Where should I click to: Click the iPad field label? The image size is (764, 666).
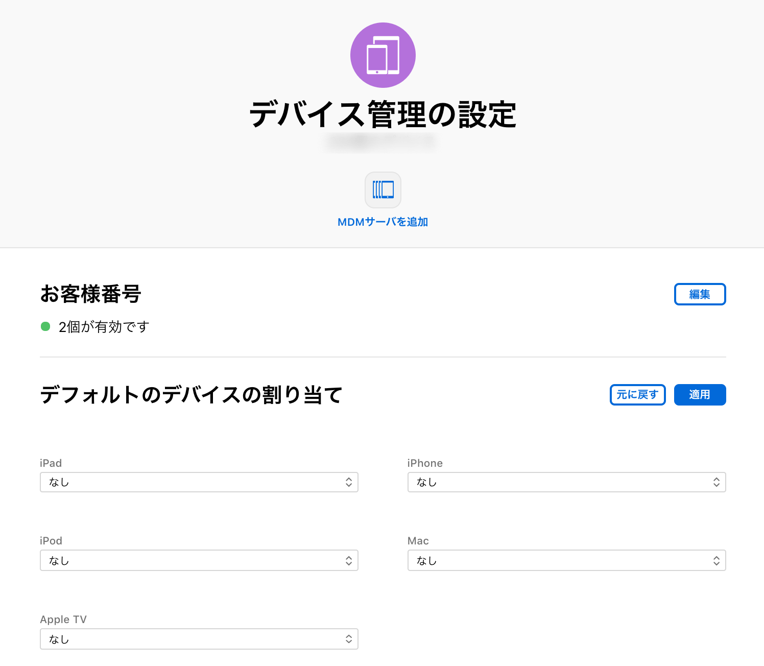click(x=51, y=463)
